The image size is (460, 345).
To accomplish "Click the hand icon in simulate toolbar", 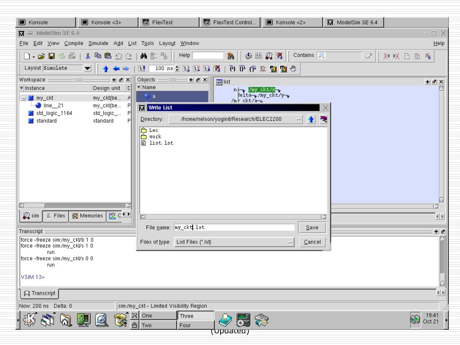I will 293,69.
